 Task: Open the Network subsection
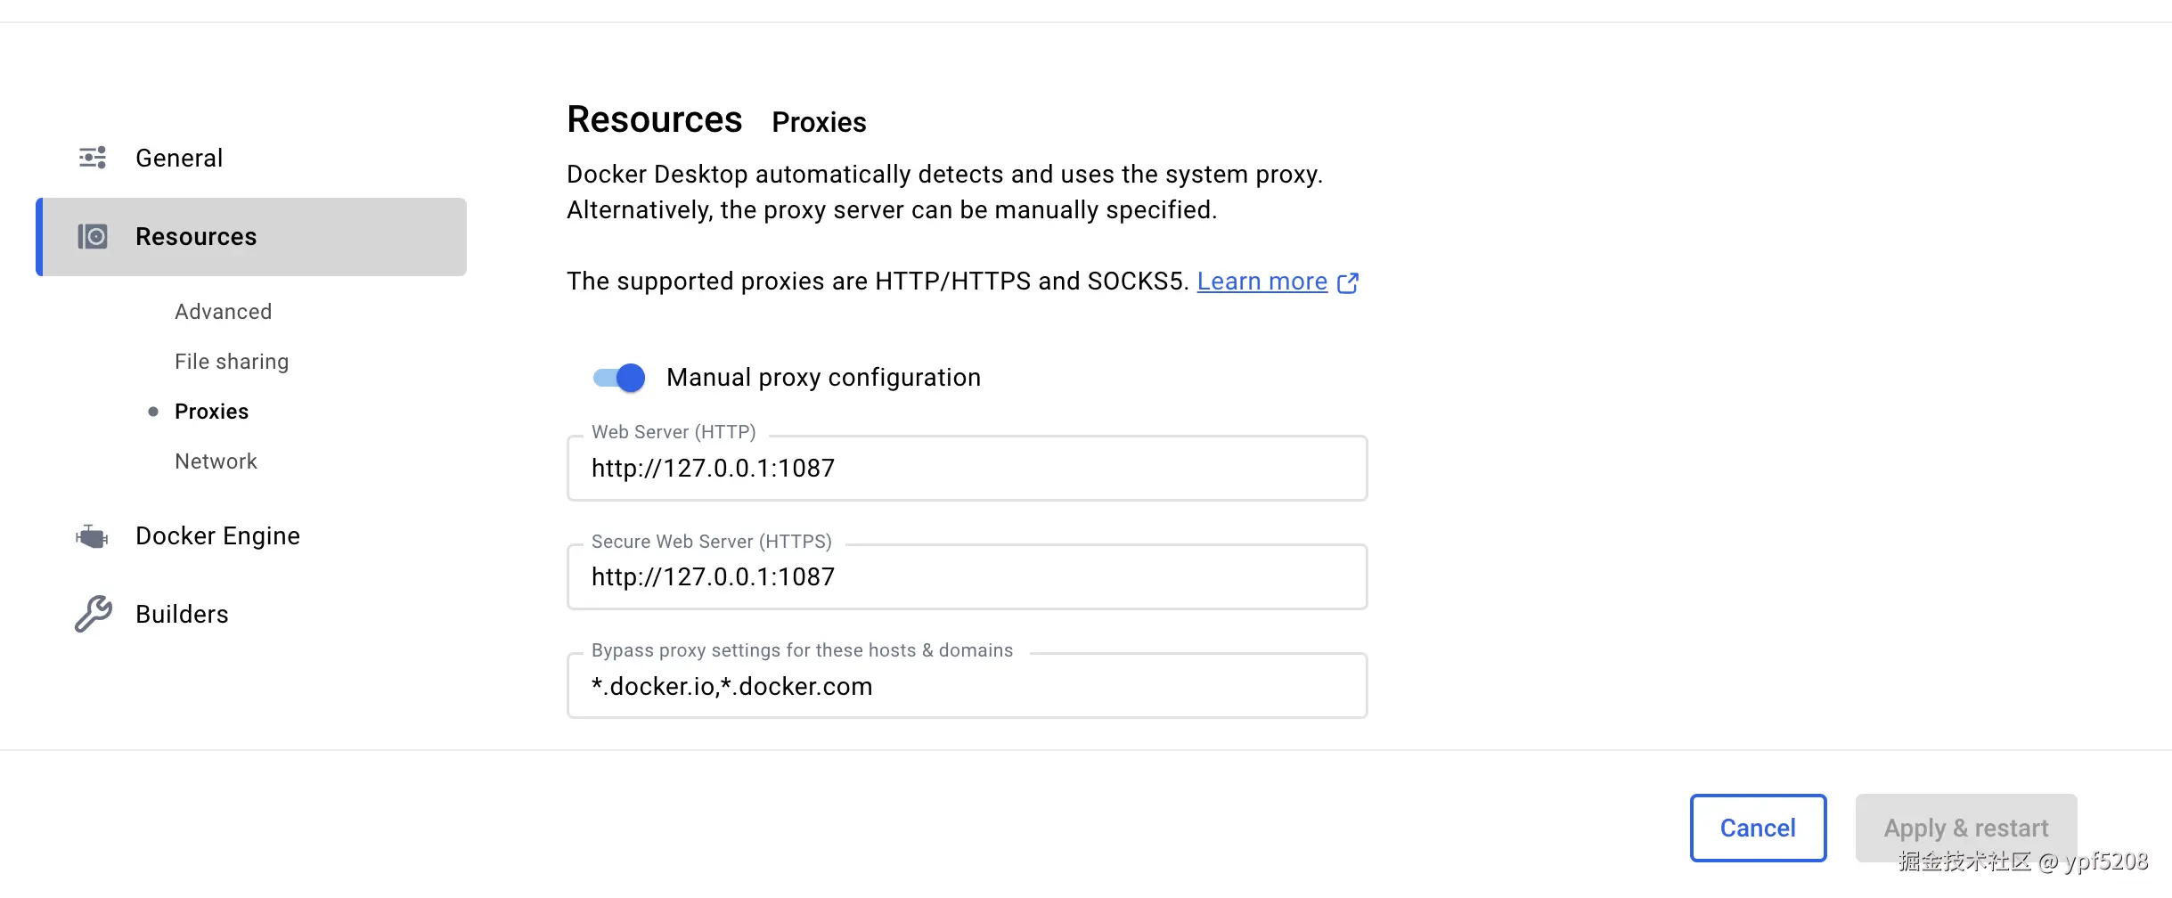tap(216, 461)
